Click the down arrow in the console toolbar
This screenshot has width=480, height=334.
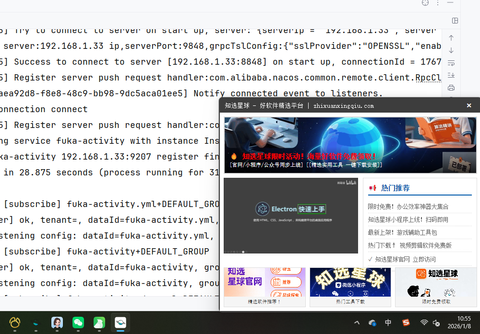[451, 50]
